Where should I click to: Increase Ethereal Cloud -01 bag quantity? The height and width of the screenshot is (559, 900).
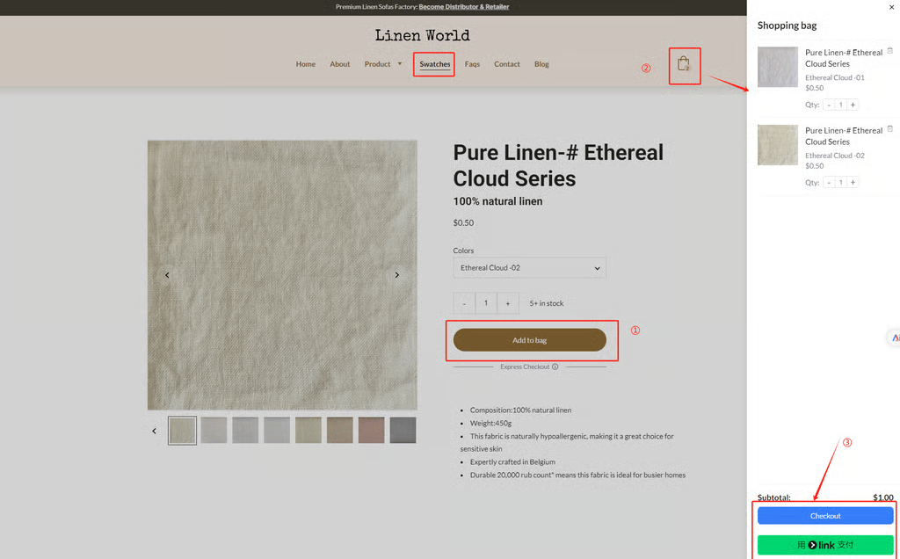(853, 105)
